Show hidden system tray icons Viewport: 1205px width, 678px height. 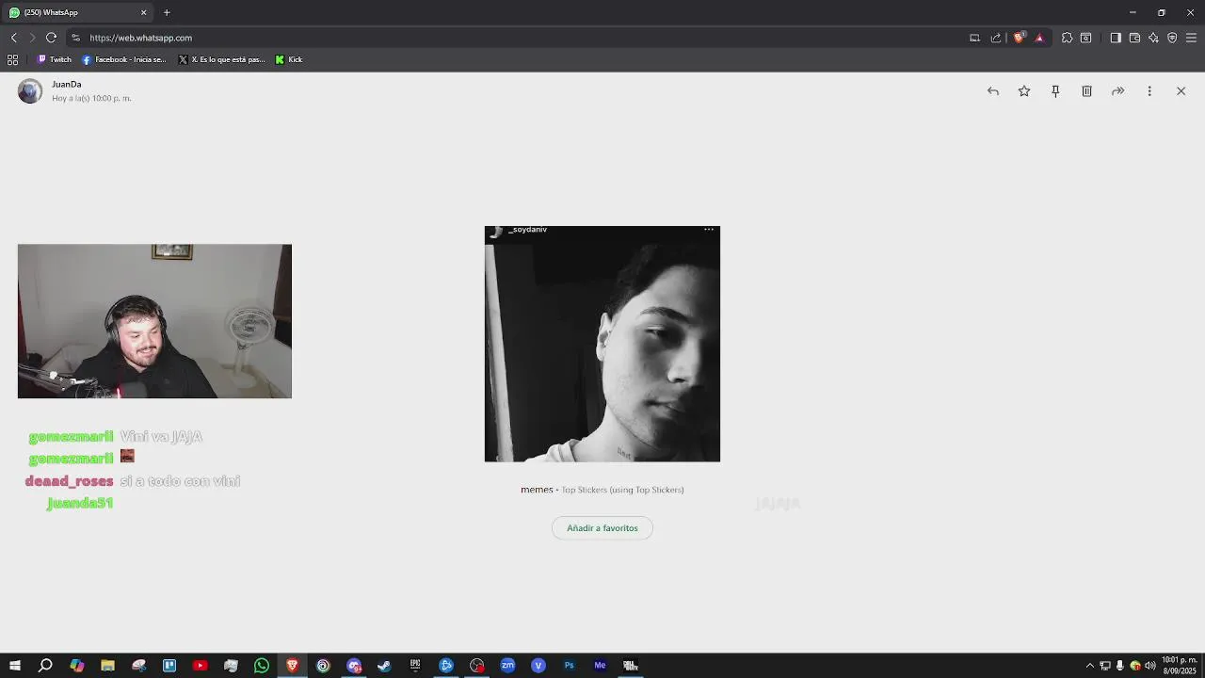click(1090, 666)
